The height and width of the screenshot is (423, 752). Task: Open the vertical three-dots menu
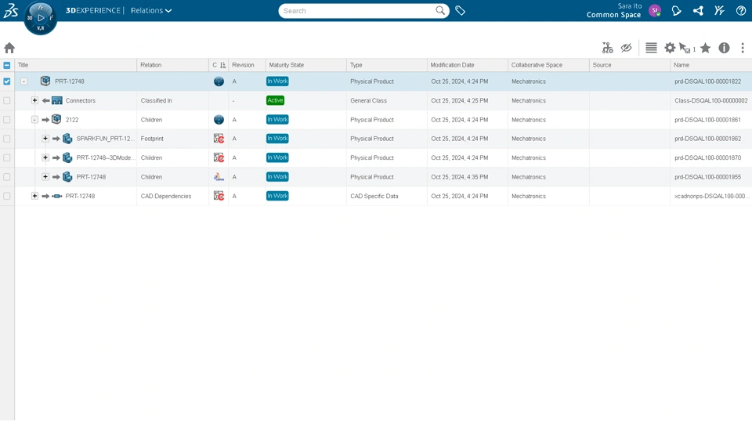[x=743, y=48]
